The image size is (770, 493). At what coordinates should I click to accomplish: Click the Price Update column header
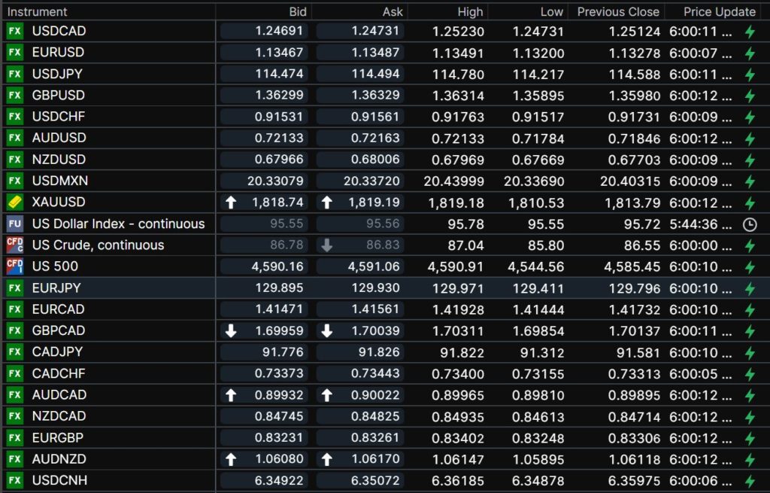(719, 12)
